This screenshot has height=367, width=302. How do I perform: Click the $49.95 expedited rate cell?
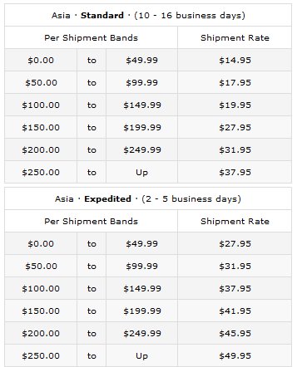pyautogui.click(x=235, y=355)
